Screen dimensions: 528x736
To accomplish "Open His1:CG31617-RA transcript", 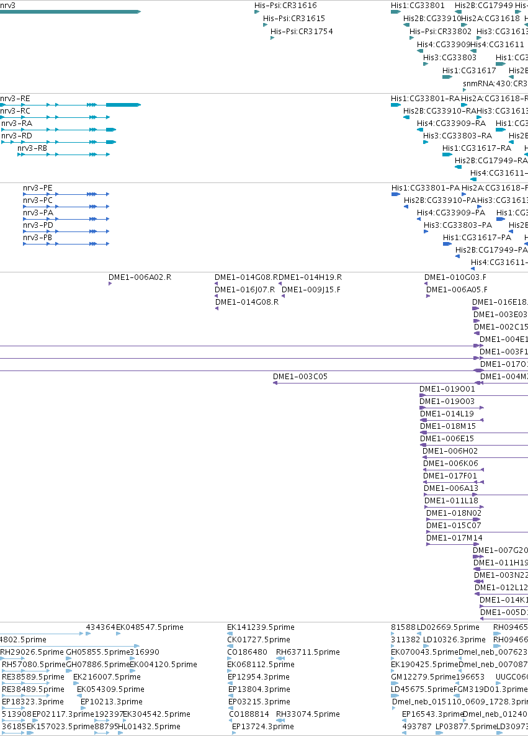I will (477, 148).
